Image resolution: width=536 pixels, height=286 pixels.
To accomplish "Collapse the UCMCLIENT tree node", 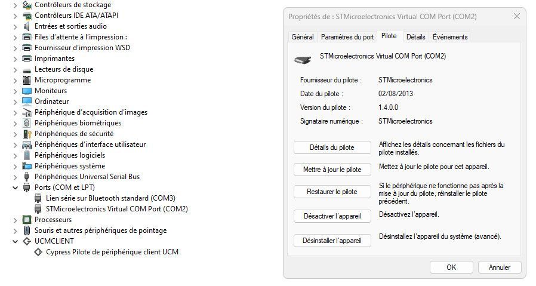I will [15, 241].
